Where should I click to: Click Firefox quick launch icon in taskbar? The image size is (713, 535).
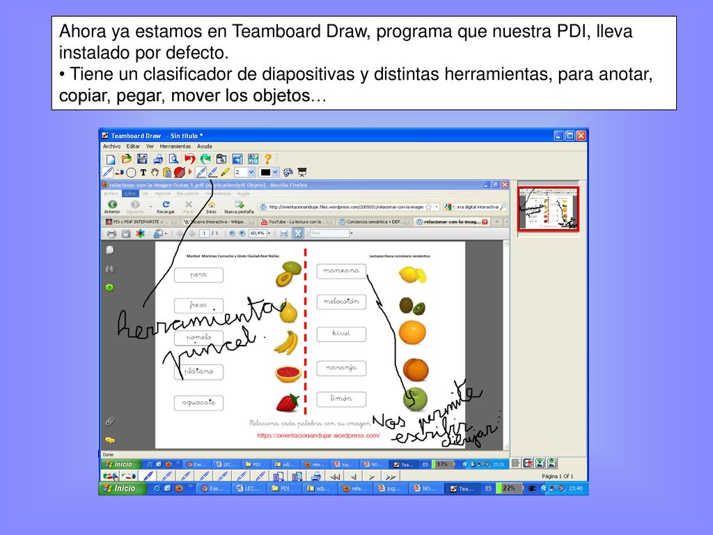click(x=179, y=488)
